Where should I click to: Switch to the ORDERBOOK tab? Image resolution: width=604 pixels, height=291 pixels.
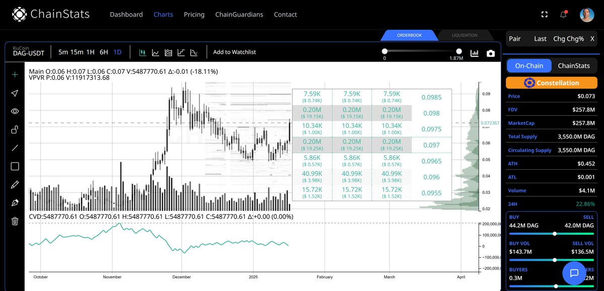click(409, 35)
